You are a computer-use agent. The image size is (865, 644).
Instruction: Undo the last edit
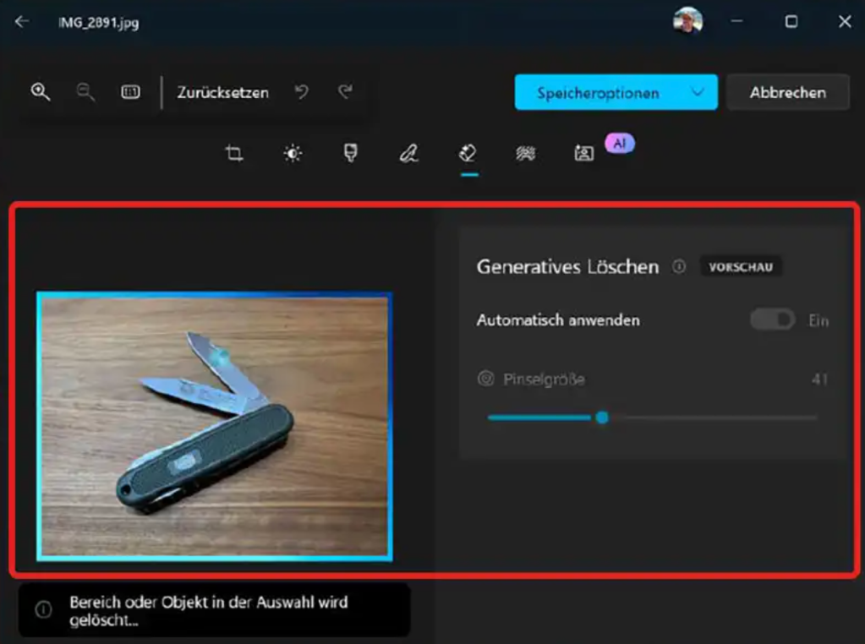click(302, 92)
